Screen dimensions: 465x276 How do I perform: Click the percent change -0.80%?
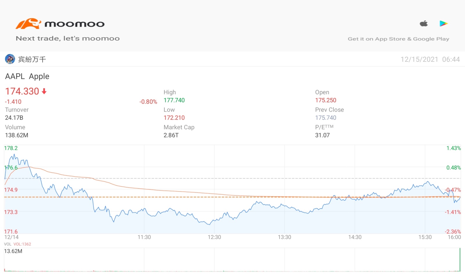(148, 102)
